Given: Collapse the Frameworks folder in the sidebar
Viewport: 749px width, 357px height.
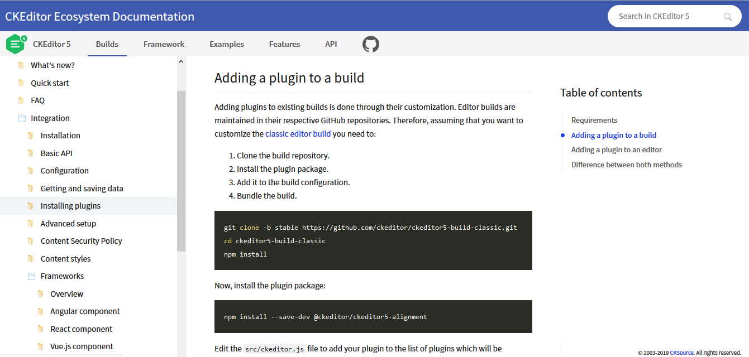Looking at the screenshot, I should 31,276.
